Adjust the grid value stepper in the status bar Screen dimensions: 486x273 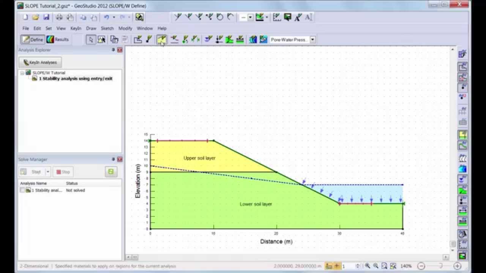(358, 266)
